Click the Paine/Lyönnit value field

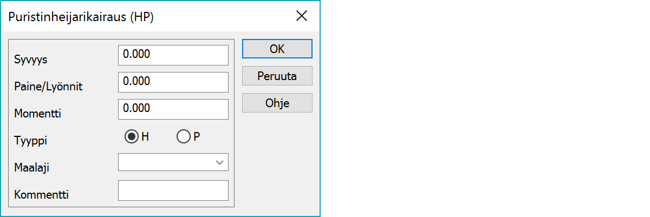tap(173, 82)
